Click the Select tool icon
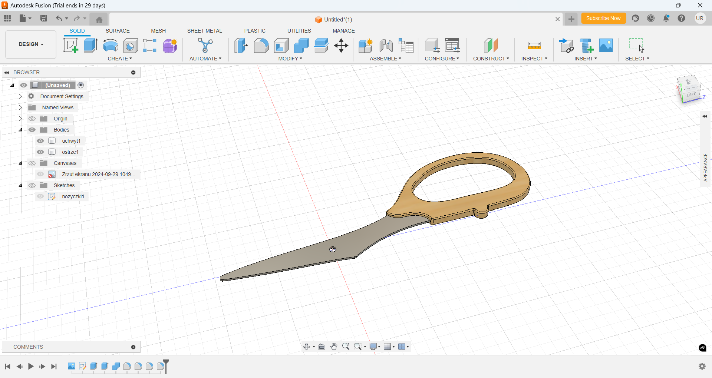The width and height of the screenshot is (712, 378). [x=637, y=46]
